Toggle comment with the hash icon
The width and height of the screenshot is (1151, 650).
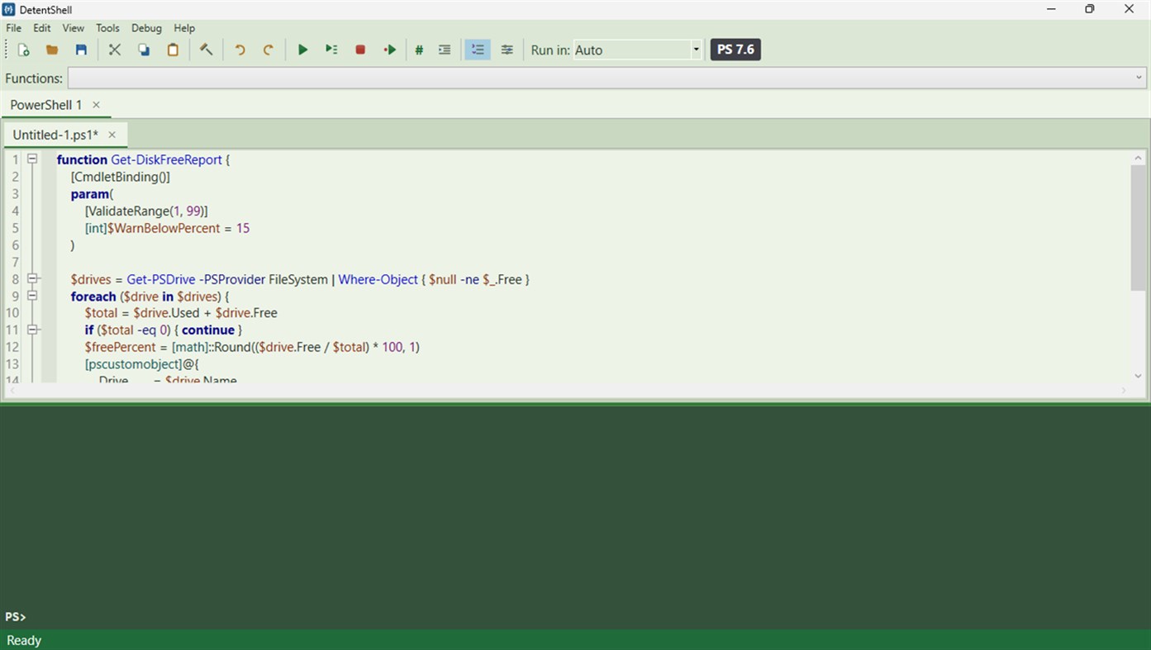pos(419,50)
